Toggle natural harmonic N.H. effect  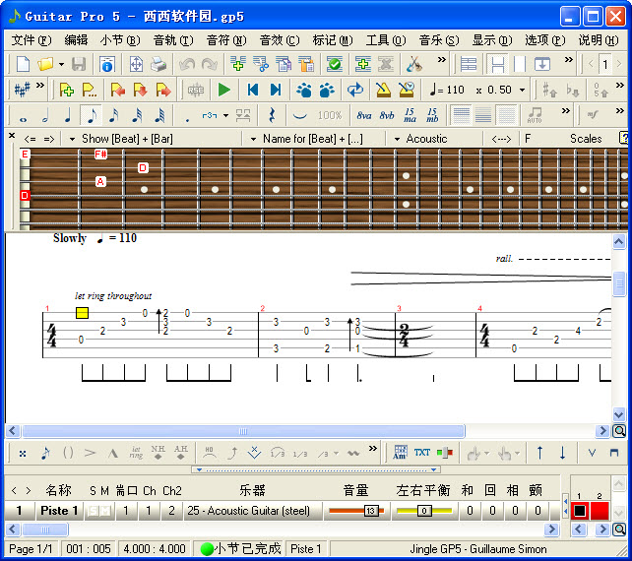click(158, 453)
